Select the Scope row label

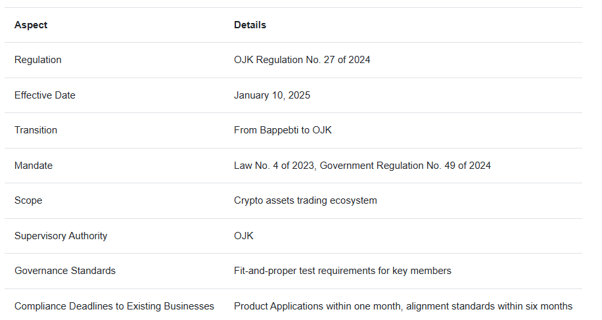point(28,200)
